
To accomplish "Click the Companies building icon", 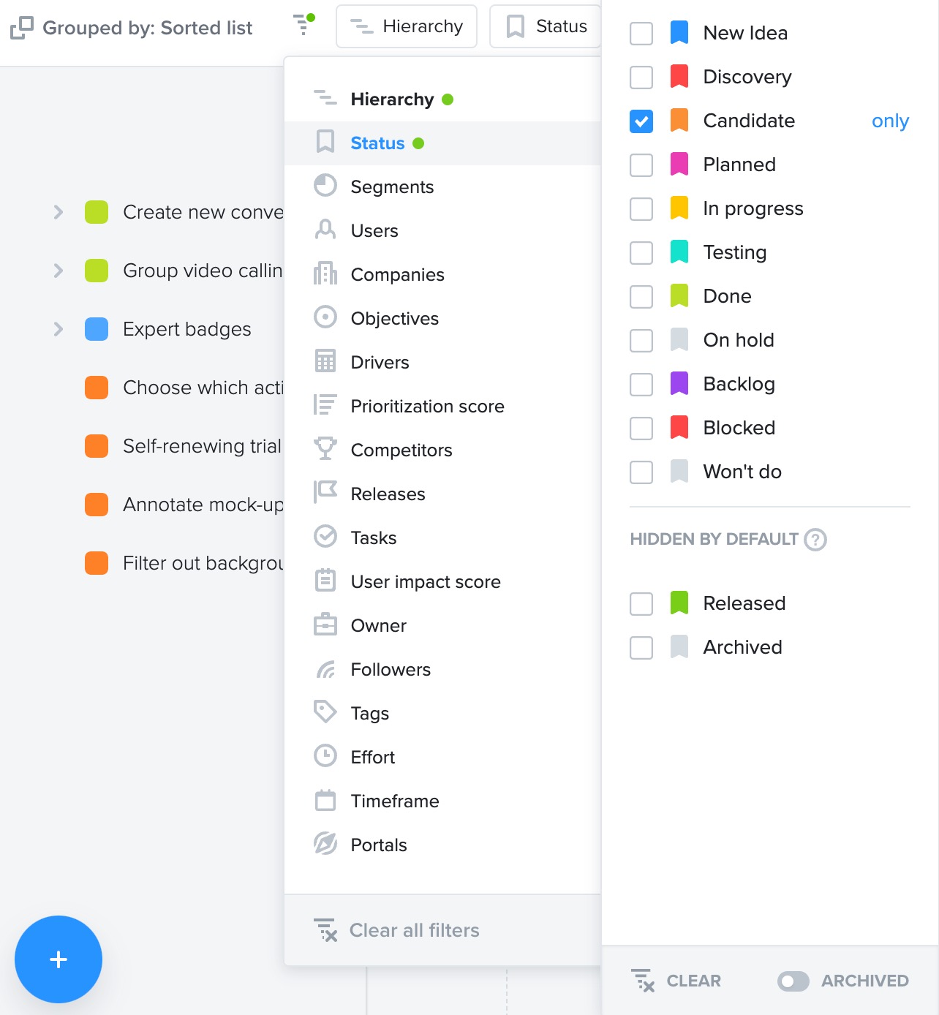I will (x=325, y=273).
